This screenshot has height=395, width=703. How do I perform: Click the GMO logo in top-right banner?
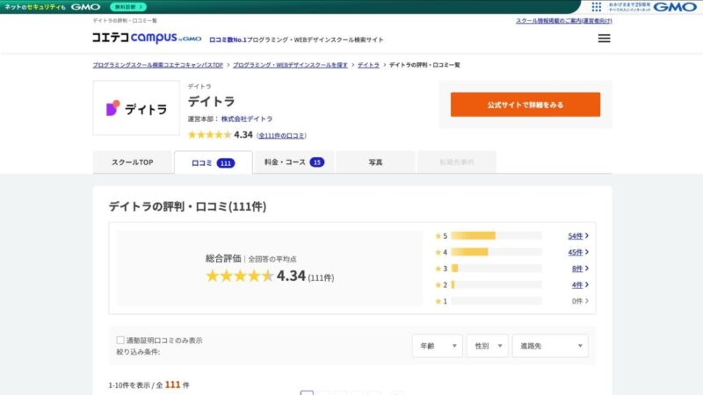tap(675, 7)
